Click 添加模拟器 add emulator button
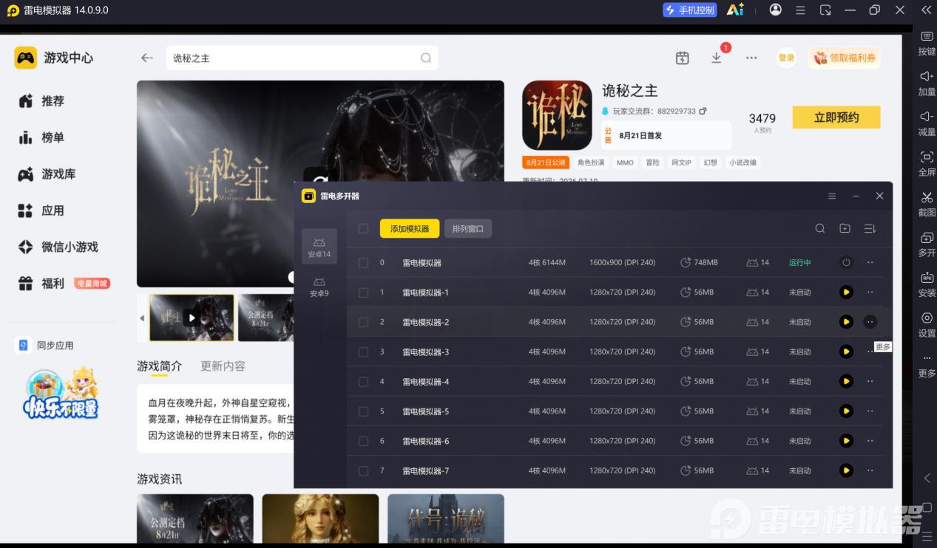Screen dimensions: 937x548 (410, 229)
